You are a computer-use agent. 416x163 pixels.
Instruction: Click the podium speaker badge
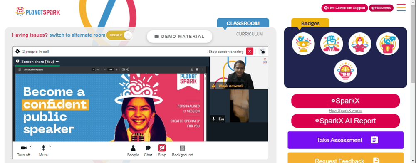coord(388,44)
